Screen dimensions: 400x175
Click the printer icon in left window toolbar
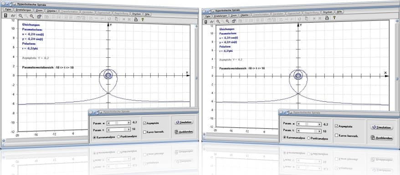point(136,19)
